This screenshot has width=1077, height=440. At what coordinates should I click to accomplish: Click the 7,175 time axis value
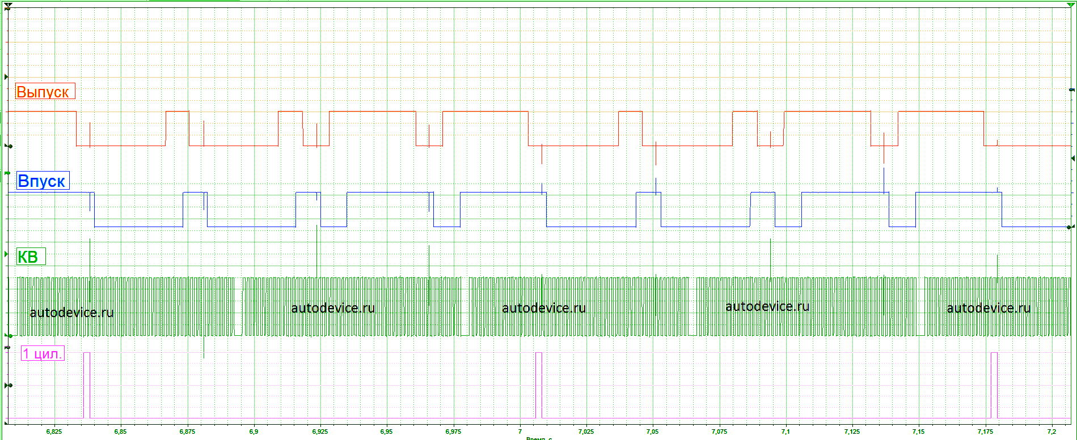tap(986, 432)
